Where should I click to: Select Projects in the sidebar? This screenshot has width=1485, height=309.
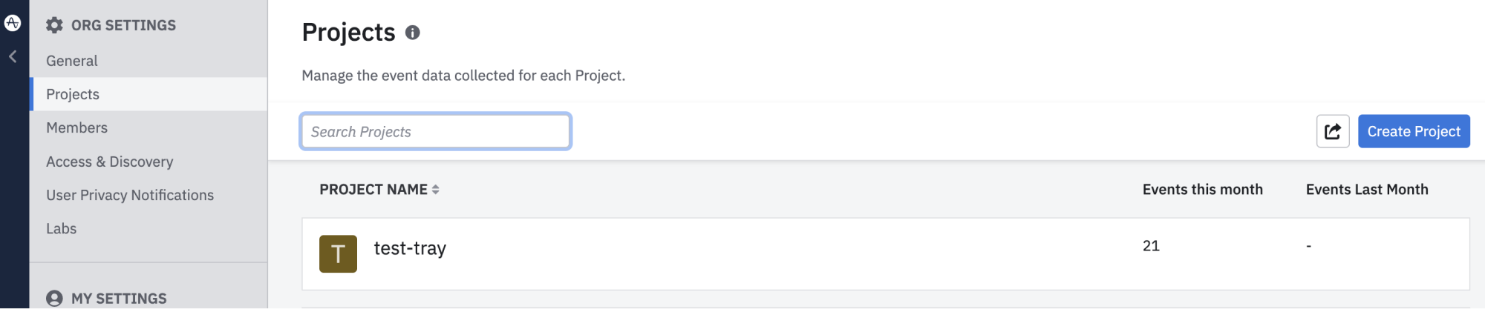click(x=73, y=94)
